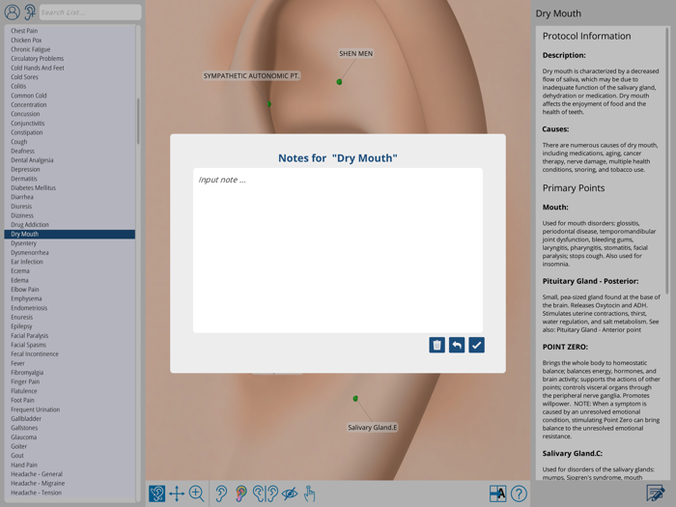Screen dimensions: 676x507
Task: Toggle the colored ear view
Action: pyautogui.click(x=241, y=493)
